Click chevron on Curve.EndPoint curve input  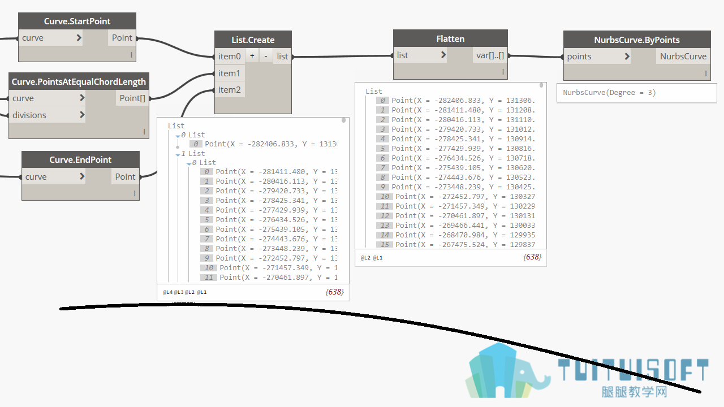coord(82,176)
